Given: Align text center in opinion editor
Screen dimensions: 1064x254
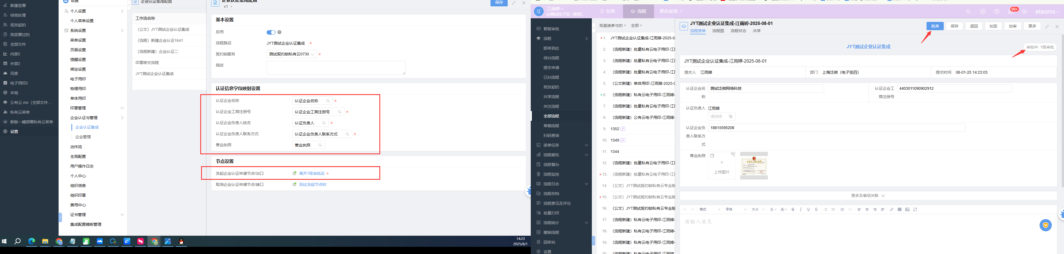Looking at the screenshot, I should coord(867,209).
